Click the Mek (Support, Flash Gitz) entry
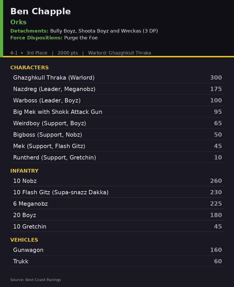Viewport: 234px width, 287px height. (x=117, y=146)
